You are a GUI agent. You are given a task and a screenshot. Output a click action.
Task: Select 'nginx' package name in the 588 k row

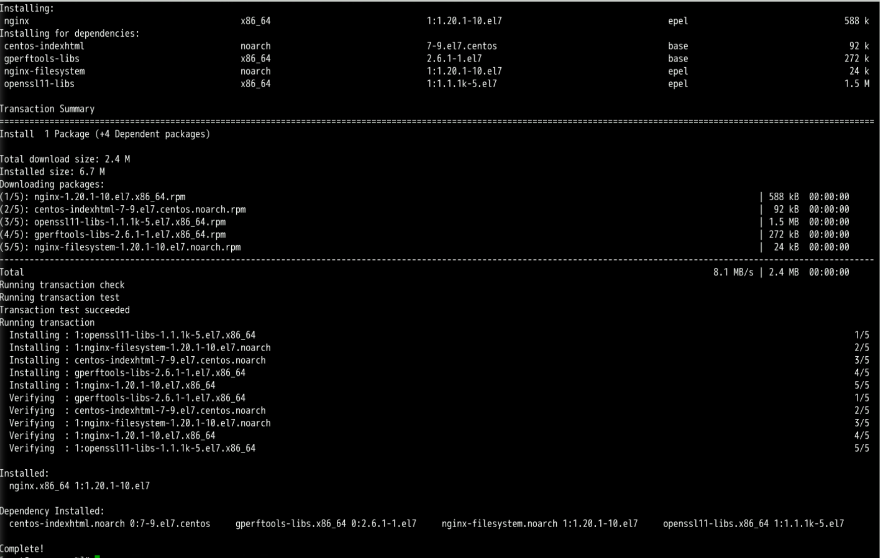click(x=17, y=21)
